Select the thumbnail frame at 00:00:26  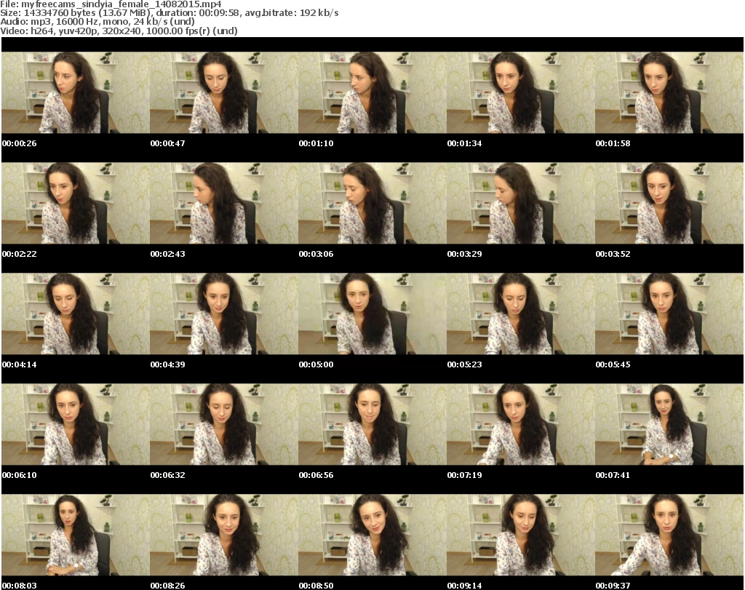pos(76,92)
